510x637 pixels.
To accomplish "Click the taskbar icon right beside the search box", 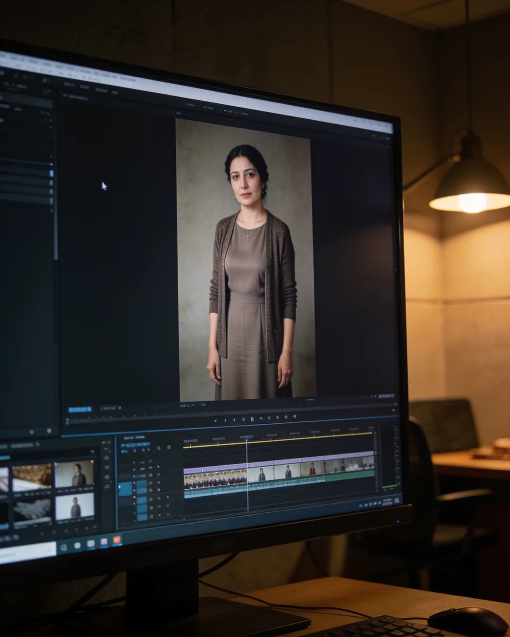I will point(64,547).
